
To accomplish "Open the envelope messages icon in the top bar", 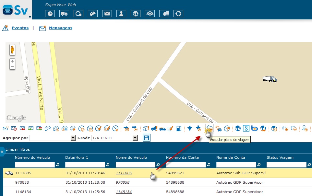I will coord(107,14).
